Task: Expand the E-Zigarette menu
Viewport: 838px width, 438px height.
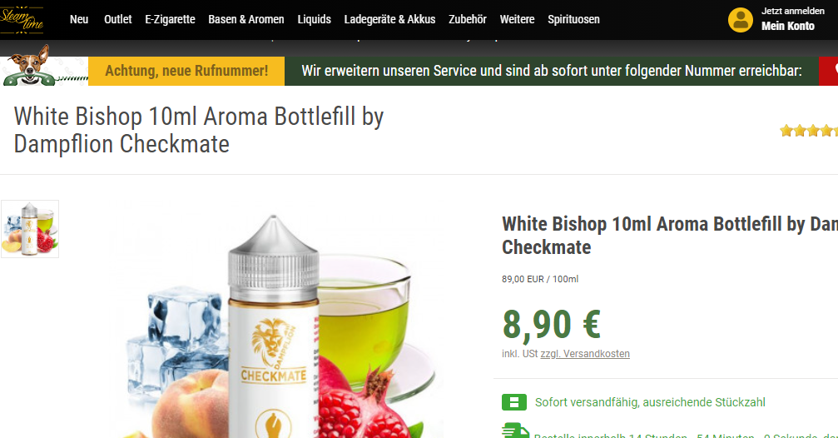Action: tap(170, 19)
